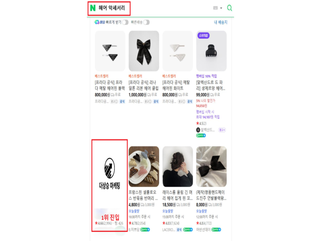Click the green Naver N logo

(93, 8)
